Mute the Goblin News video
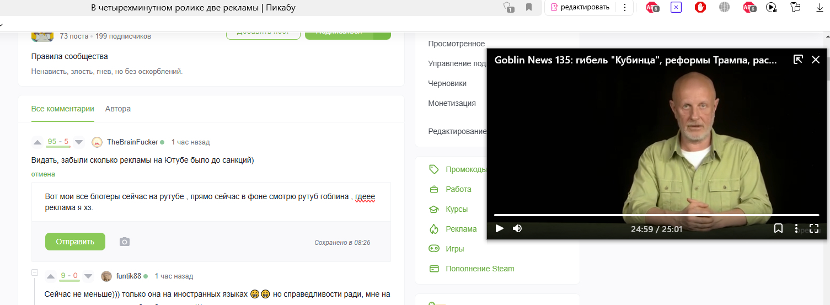This screenshot has width=830, height=305. click(x=517, y=228)
